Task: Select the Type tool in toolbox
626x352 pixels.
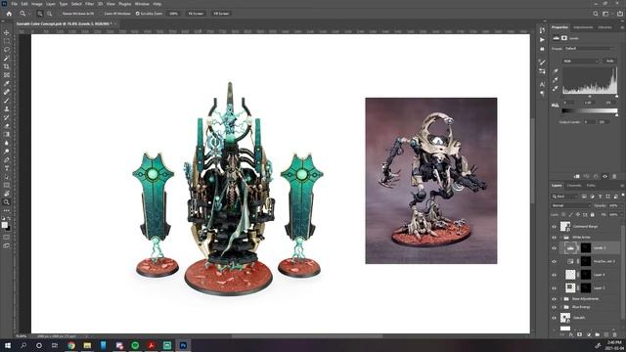Action: [x=7, y=168]
